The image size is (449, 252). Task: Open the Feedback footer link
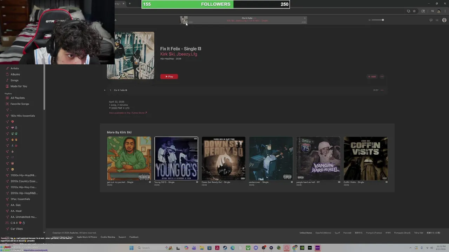[134, 237]
